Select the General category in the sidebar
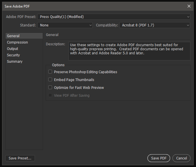 tap(24, 36)
